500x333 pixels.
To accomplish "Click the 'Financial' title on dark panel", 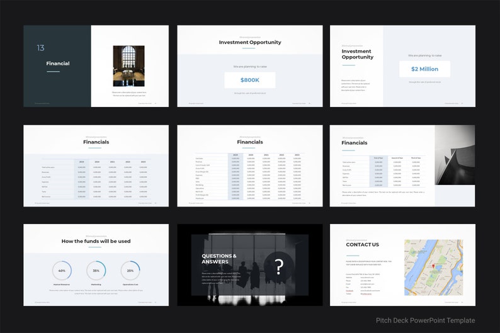I will tap(58, 64).
